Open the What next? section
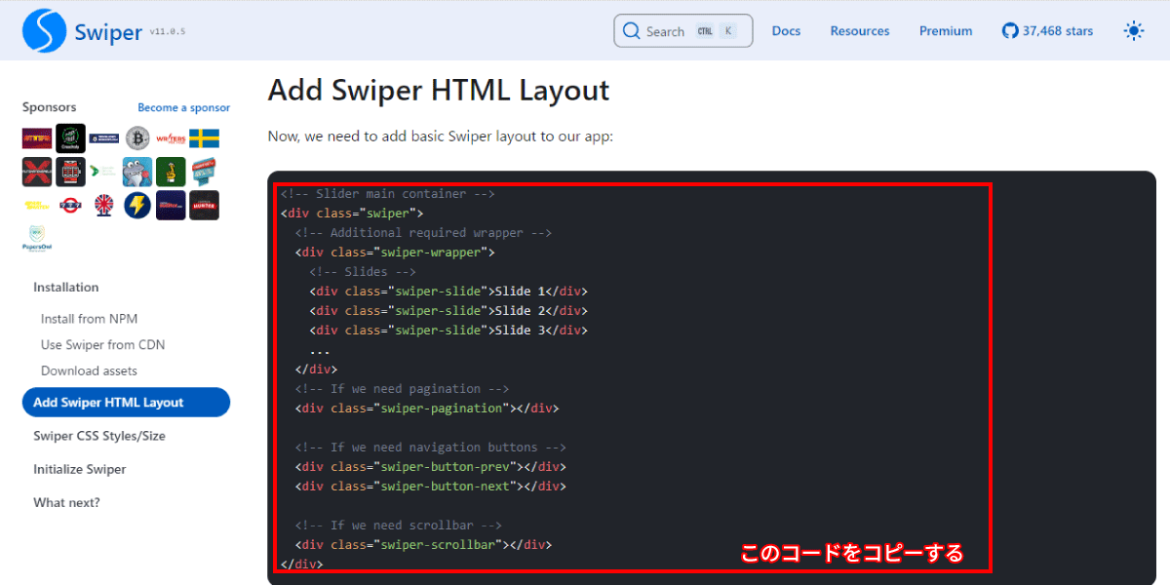Screen dimensions: 1170x585 pos(66,502)
